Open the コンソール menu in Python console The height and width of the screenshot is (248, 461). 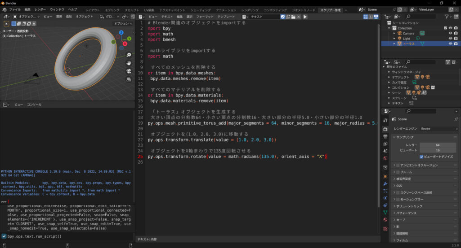tap(34, 104)
